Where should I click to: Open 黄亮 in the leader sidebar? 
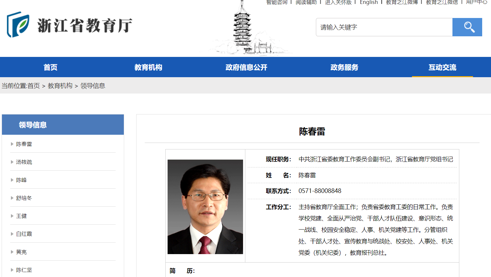22,252
